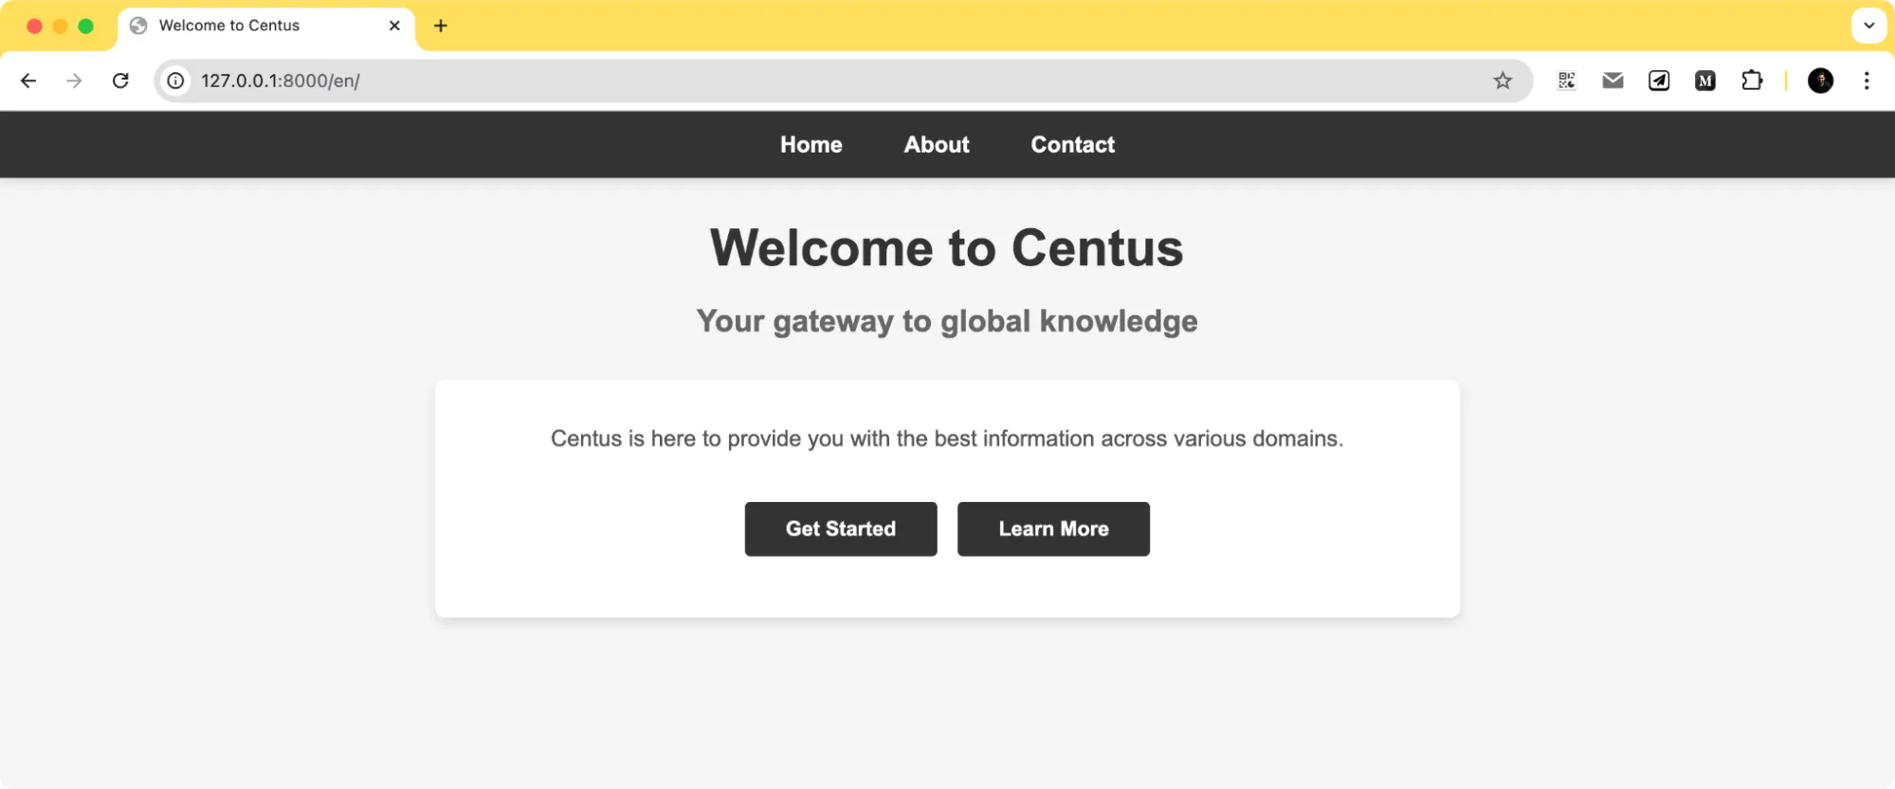Open the mail envelope extension
Viewport: 1895px width, 789px height.
pos(1613,81)
